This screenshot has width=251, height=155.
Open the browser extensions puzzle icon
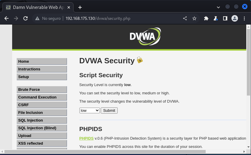[206, 18]
